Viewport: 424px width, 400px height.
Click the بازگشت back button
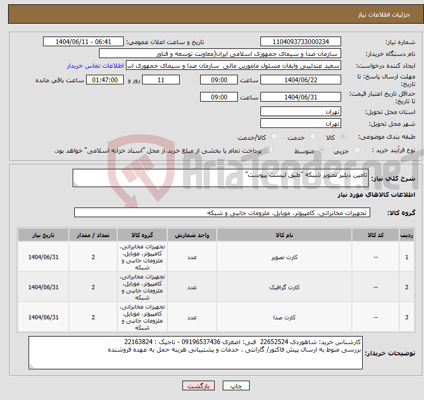199,385
